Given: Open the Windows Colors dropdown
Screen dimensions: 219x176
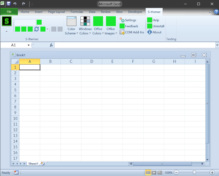Looking at the screenshot, I should [85, 26].
